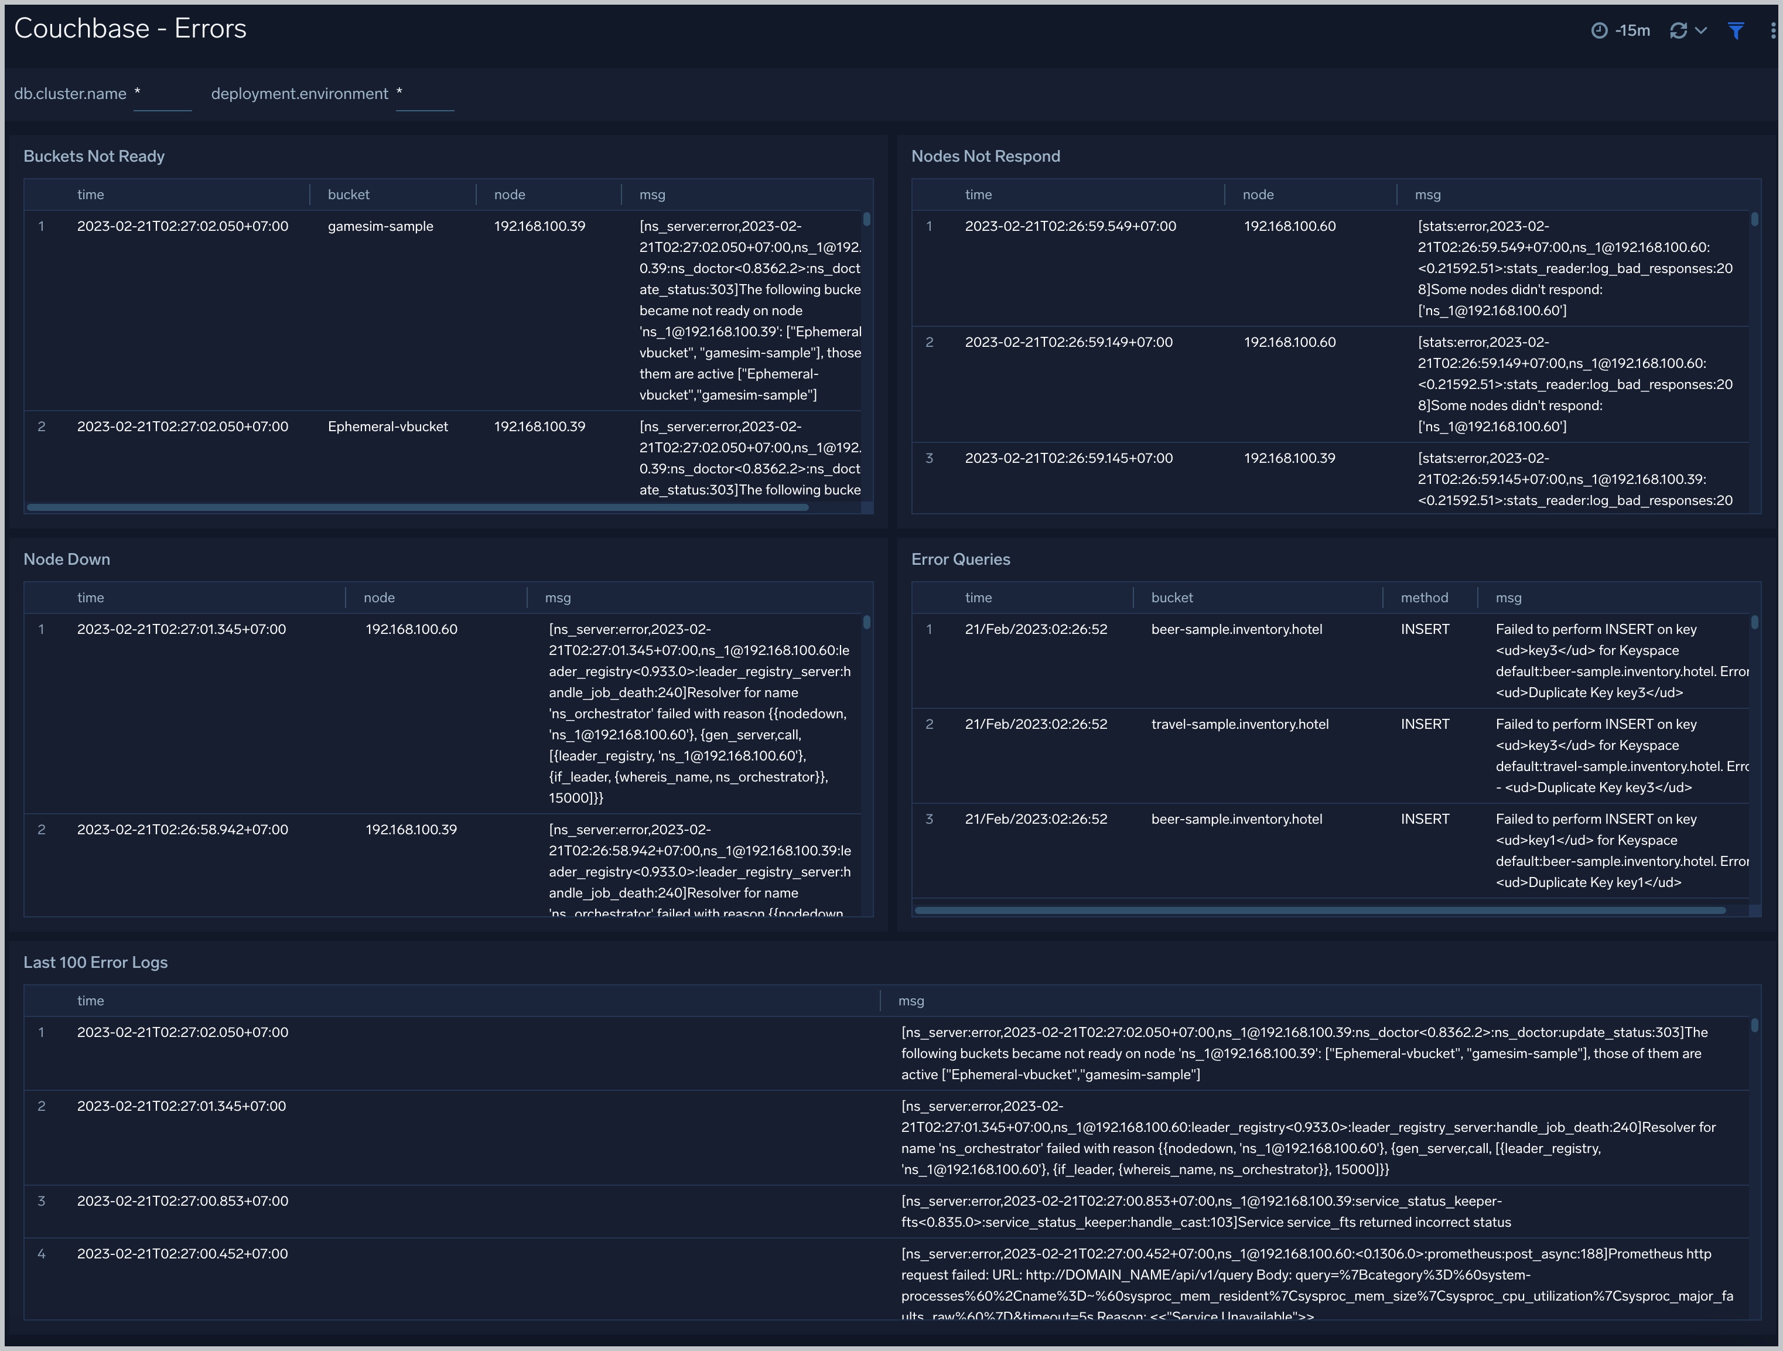
Task: Sort Nodes Not Respond by msg column
Action: 1427,195
